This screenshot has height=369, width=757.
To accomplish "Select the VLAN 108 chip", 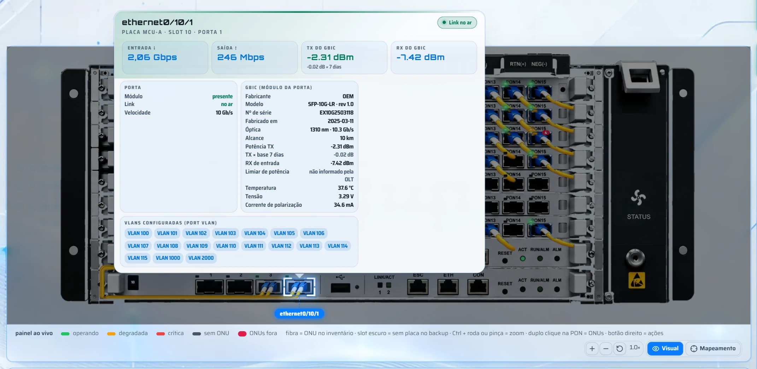I will click(x=168, y=246).
